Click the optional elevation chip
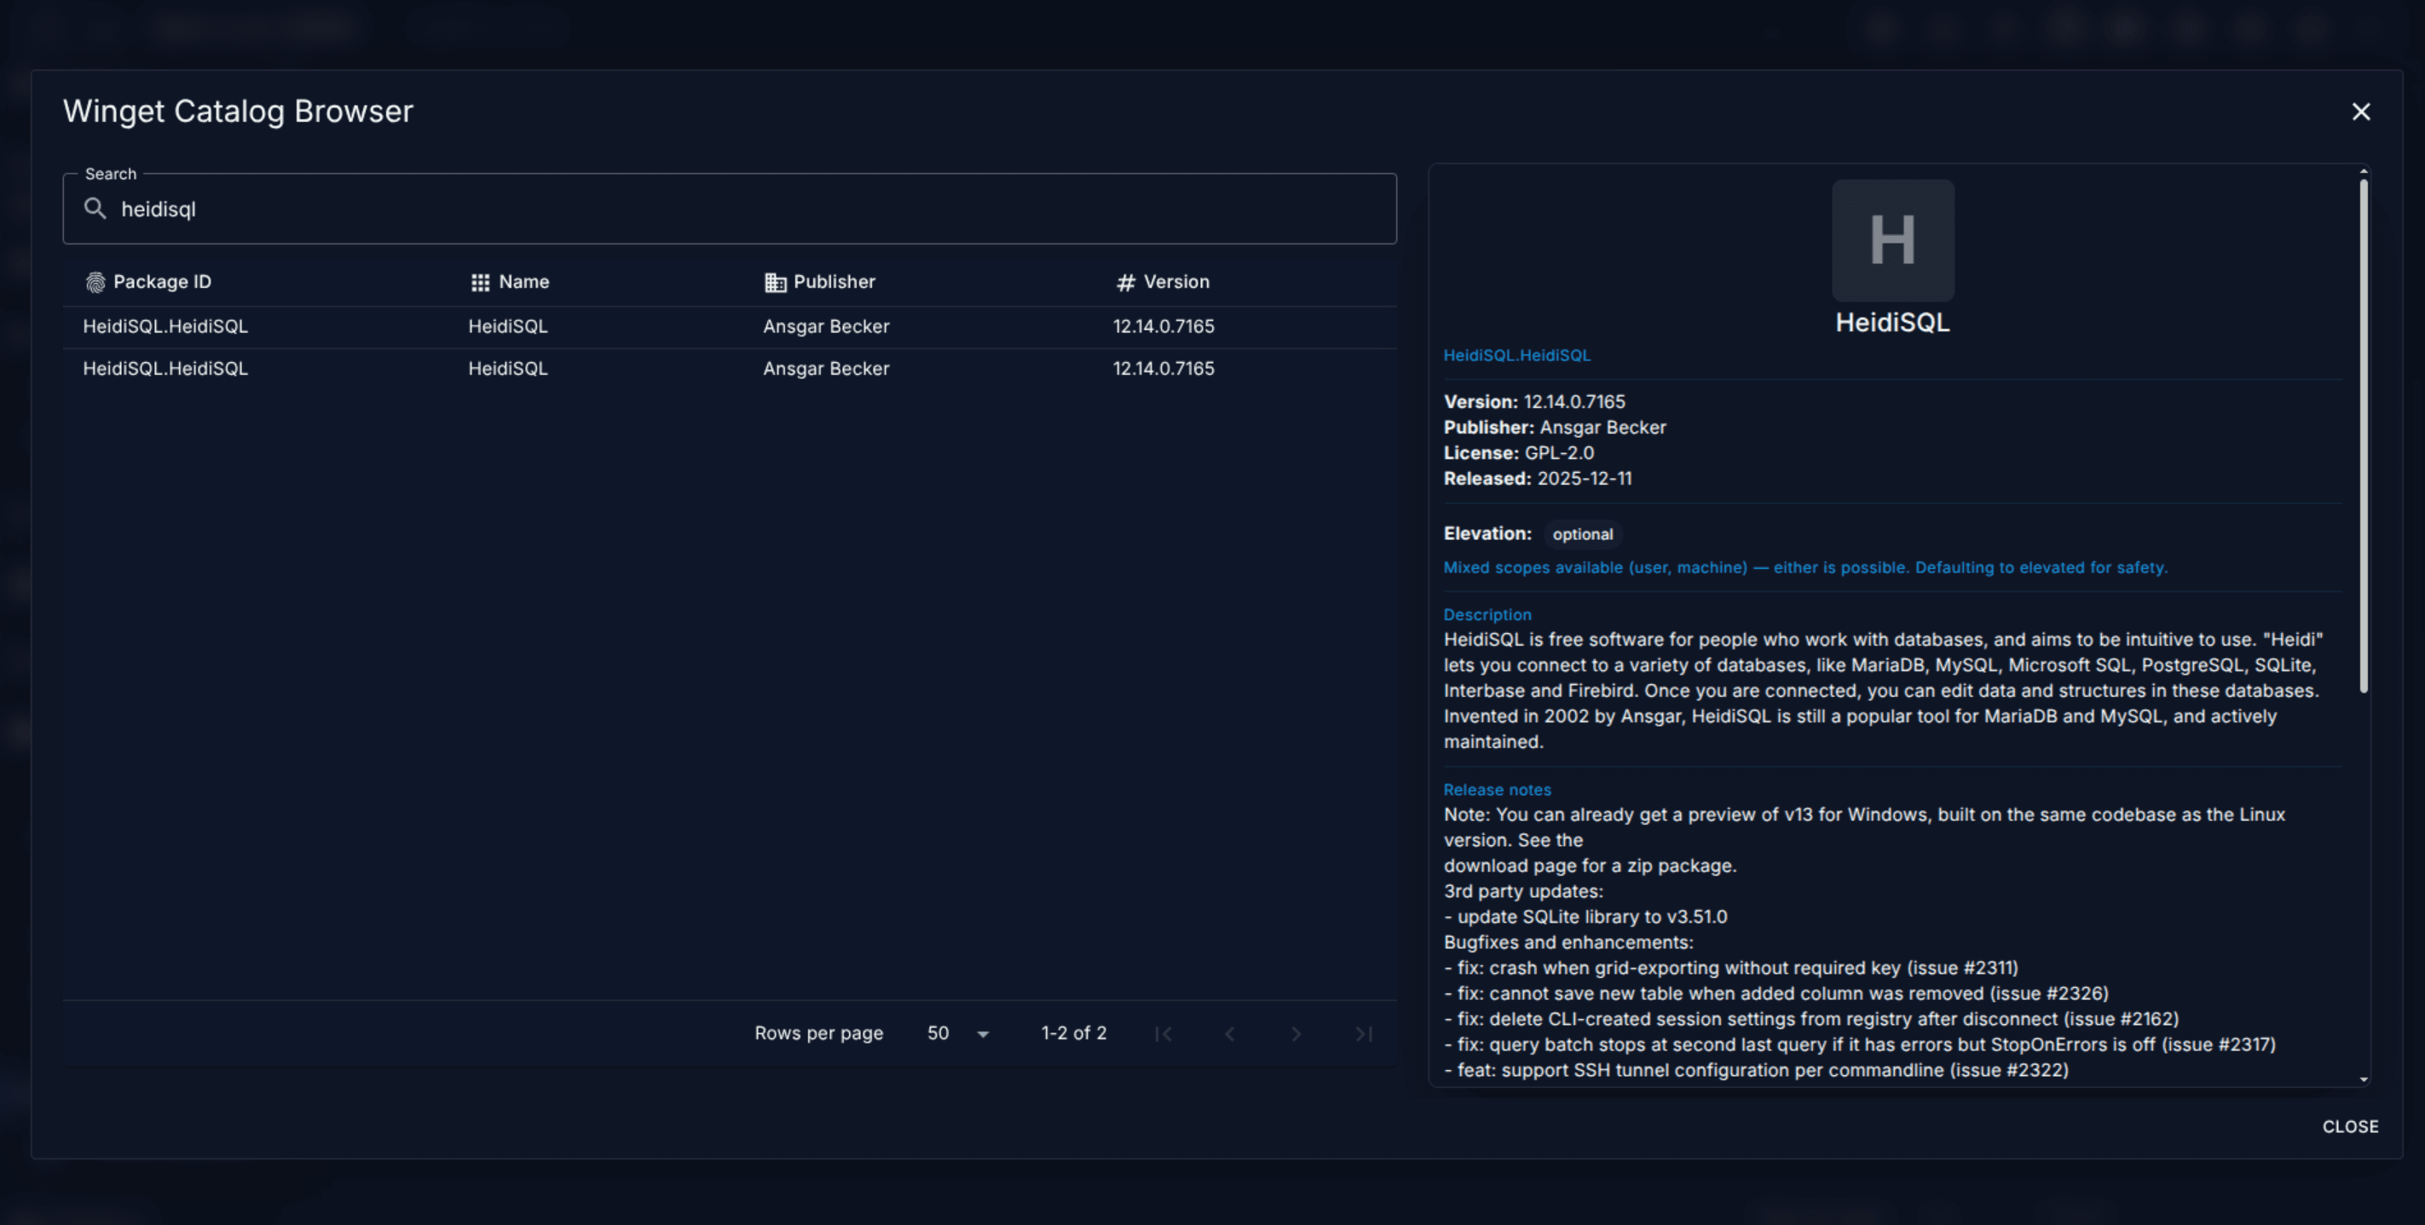 pyautogui.click(x=1583, y=534)
